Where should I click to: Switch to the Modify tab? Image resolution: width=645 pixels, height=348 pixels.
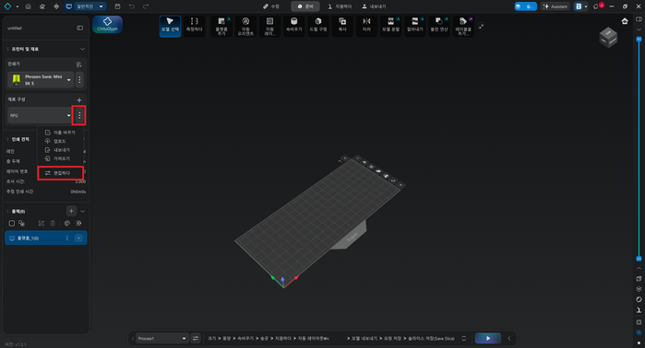pyautogui.click(x=271, y=6)
